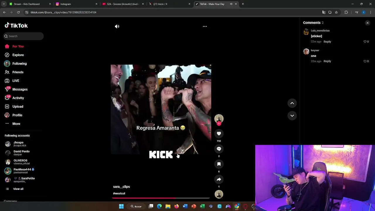The image size is (375, 211).
Task: Open Following feed
Action: (x=19, y=64)
